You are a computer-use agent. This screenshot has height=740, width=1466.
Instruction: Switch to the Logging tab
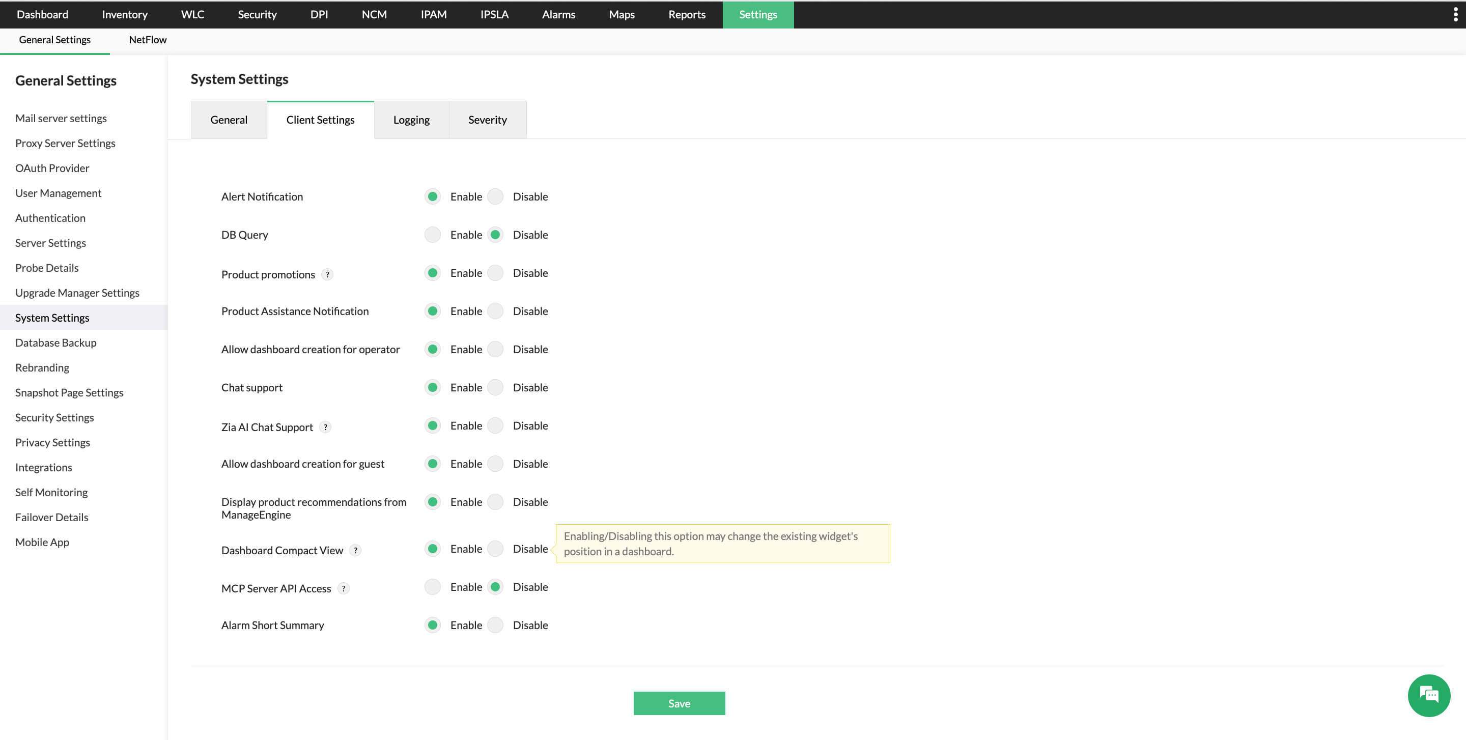click(x=411, y=120)
